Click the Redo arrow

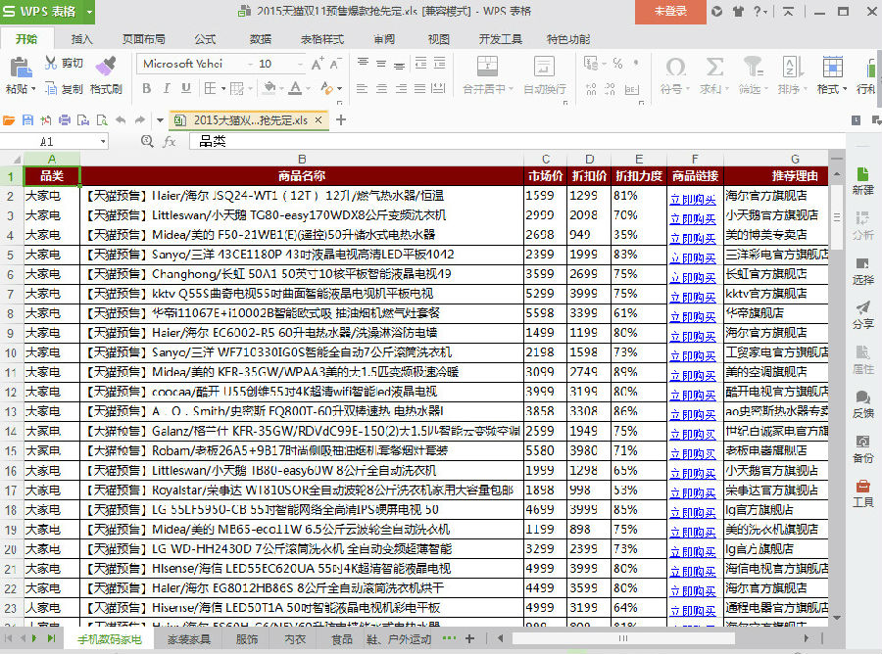[x=139, y=120]
